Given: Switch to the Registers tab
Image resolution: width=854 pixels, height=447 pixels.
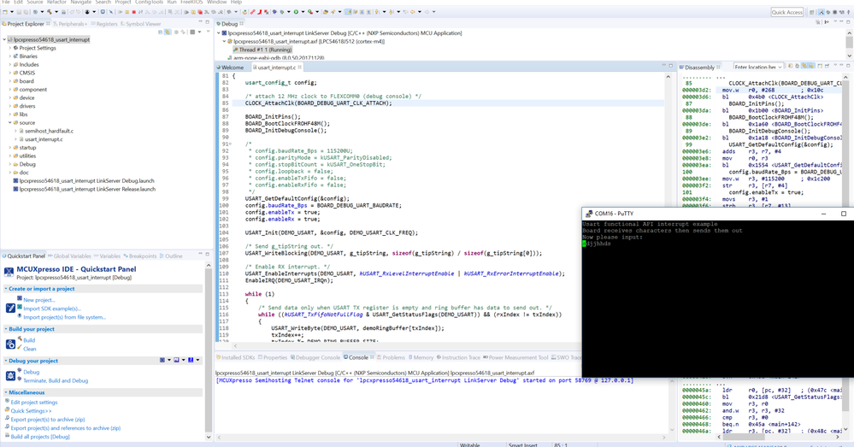Looking at the screenshot, I should point(103,24).
